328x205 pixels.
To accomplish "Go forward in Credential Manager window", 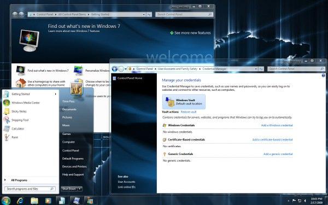I will coord(121,69).
